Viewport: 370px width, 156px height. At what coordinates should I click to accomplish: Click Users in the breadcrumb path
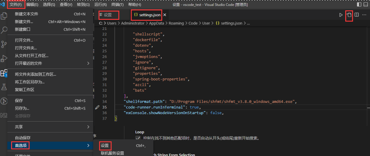(112, 23)
